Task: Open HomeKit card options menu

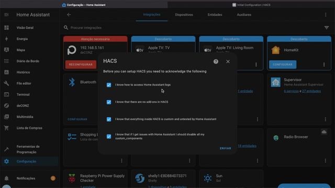Action: [x=324, y=65]
